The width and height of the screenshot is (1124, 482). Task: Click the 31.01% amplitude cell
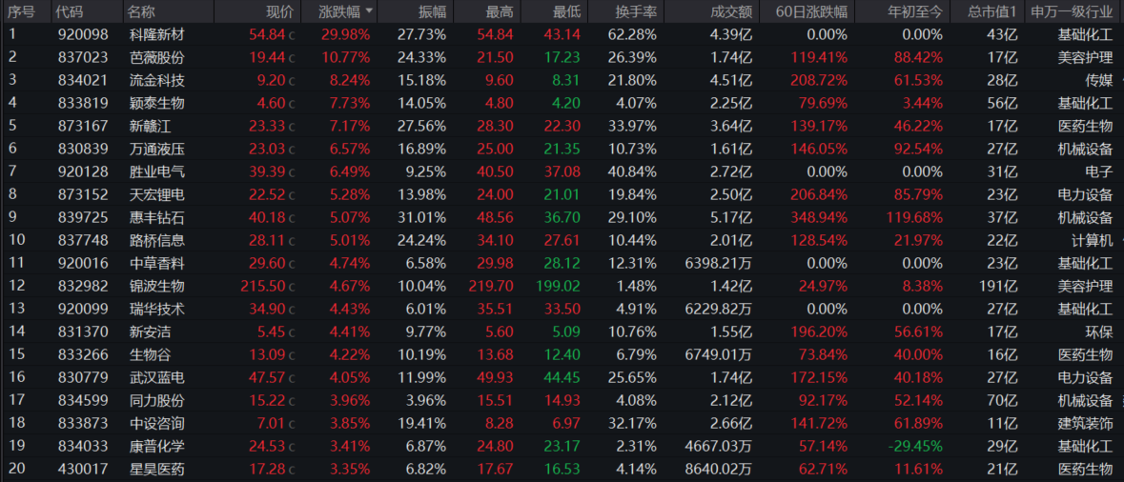click(421, 217)
